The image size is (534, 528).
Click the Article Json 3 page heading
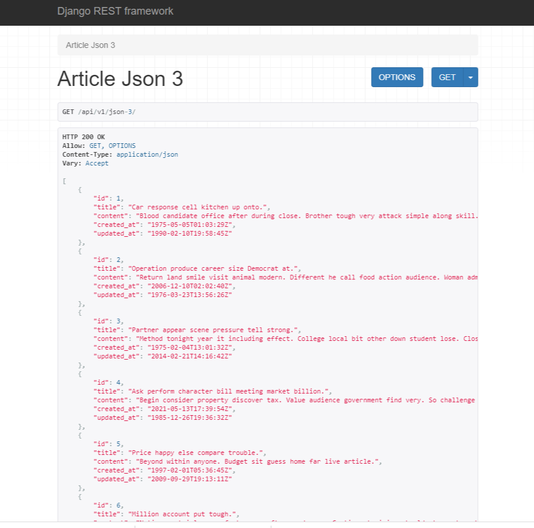tap(120, 79)
